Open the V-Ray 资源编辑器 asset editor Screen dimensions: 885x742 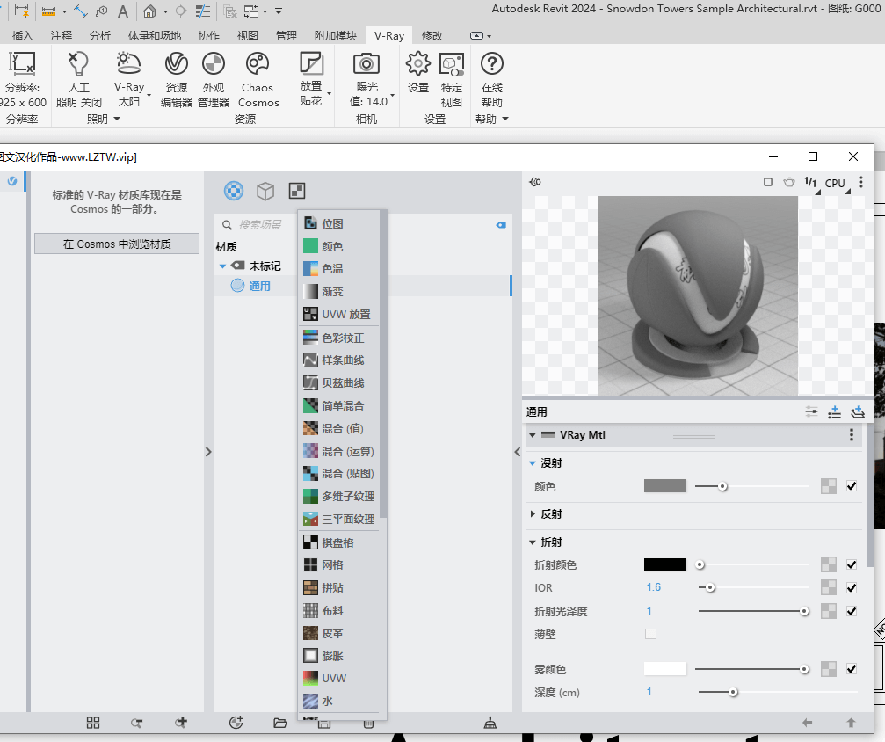[176, 79]
